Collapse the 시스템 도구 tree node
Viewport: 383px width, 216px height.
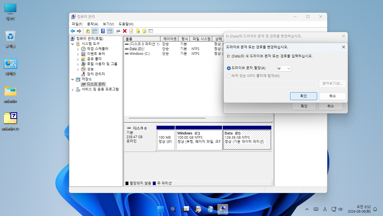(73, 44)
